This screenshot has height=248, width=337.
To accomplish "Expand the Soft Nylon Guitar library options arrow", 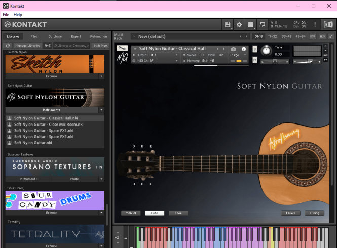I will (101, 110).
